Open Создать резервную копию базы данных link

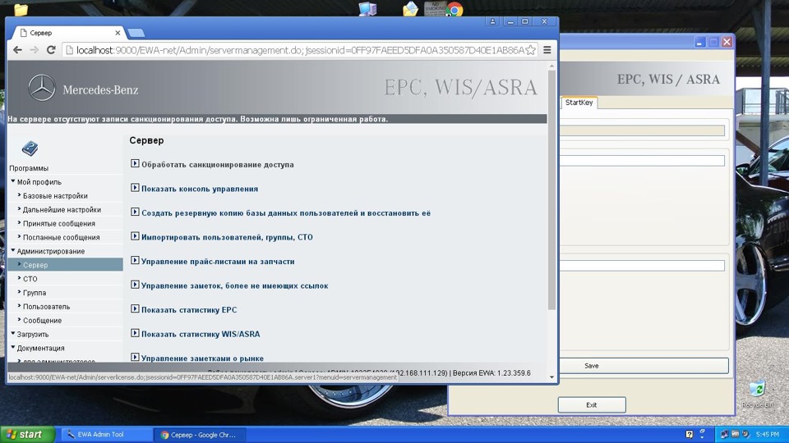(x=286, y=213)
